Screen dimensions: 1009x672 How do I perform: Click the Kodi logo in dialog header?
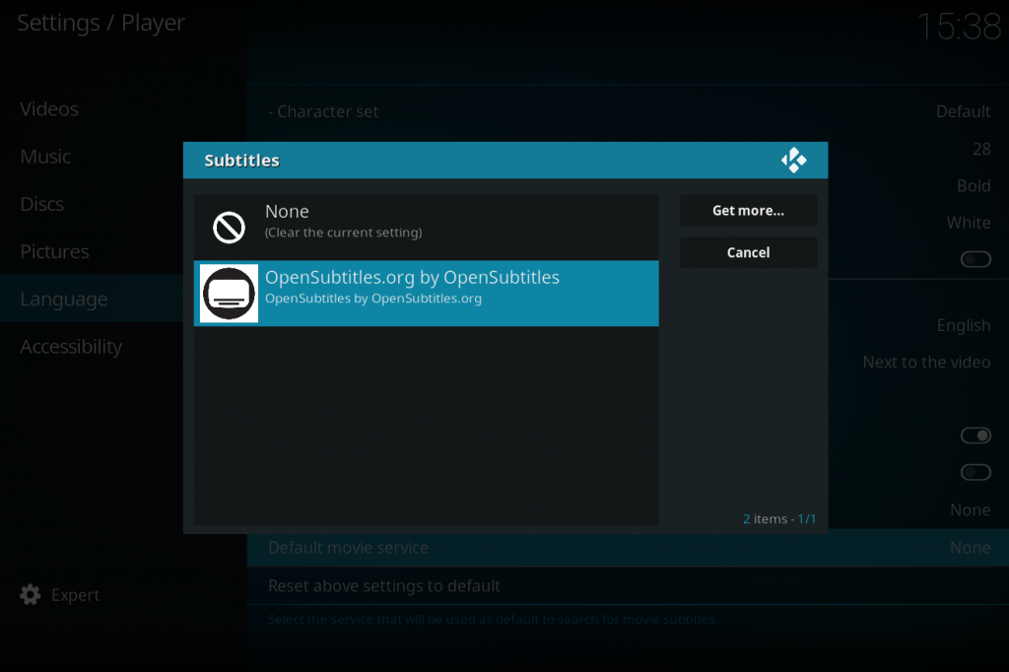[x=793, y=161]
